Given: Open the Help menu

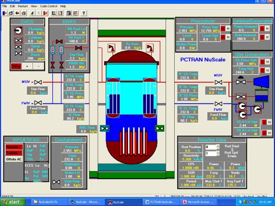Looking at the screenshot, I should click(63, 6).
